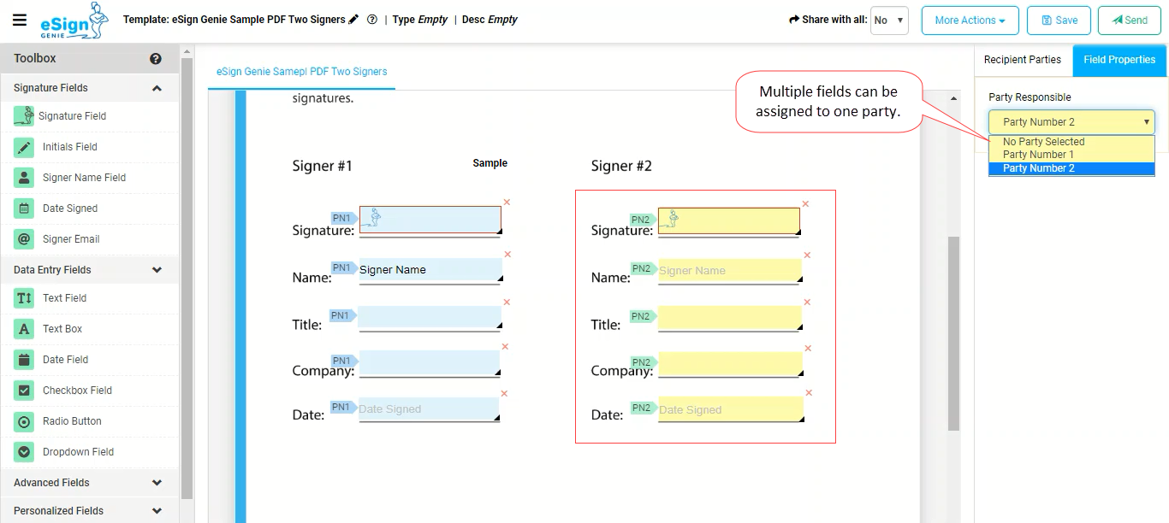Select the Initials Field pencil icon
The image size is (1169, 523).
coord(24,147)
